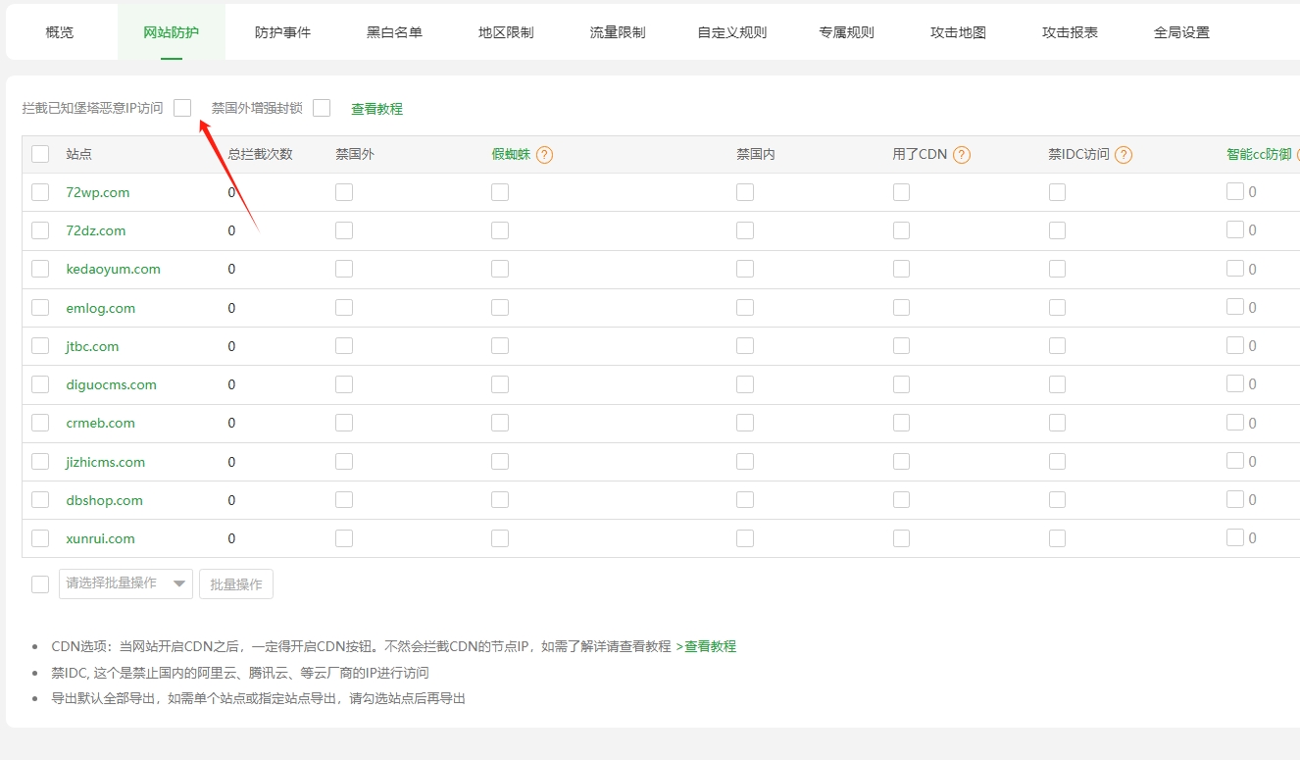The image size is (1300, 760).
Task: Open 查看教程 link at top
Action: coord(377,109)
